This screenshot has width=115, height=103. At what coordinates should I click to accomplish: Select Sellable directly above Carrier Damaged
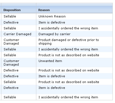pyautogui.click(x=10, y=28)
